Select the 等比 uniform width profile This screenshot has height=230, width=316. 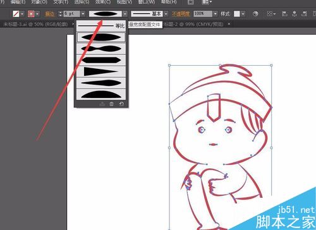[x=101, y=26]
